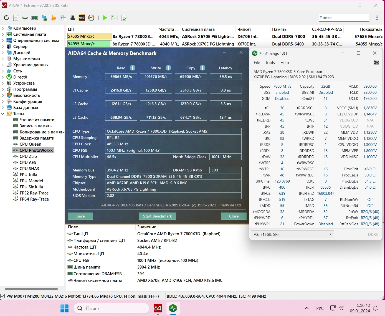Screen dimensions: 385x316
Task: Click Close in the benchmark window
Action: (234, 216)
